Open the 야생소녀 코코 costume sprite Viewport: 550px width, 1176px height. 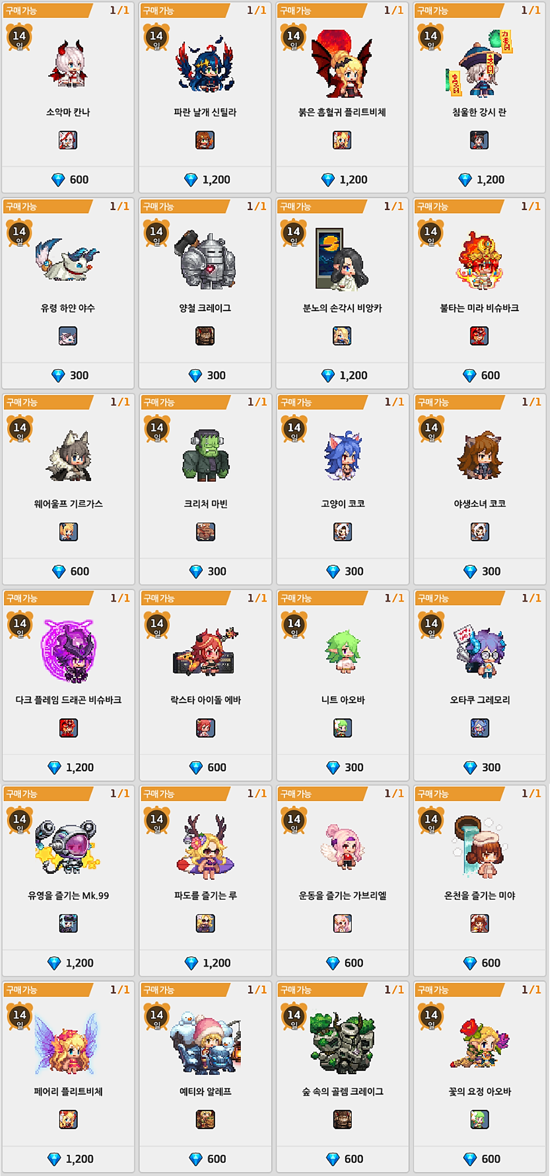click(480, 455)
